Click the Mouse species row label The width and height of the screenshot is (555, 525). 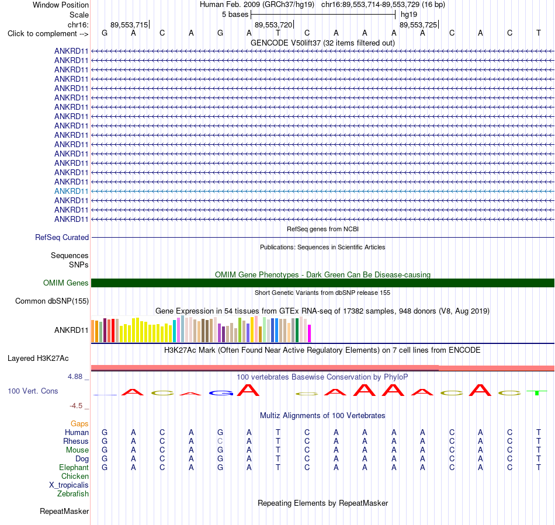tap(77, 450)
